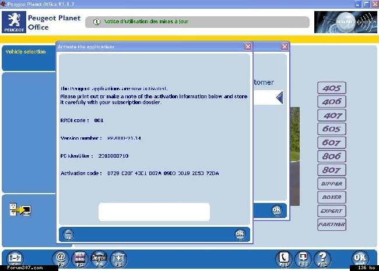The width and height of the screenshot is (379, 271).
Task: Open the F11 messages icon
Action: point(303,259)
